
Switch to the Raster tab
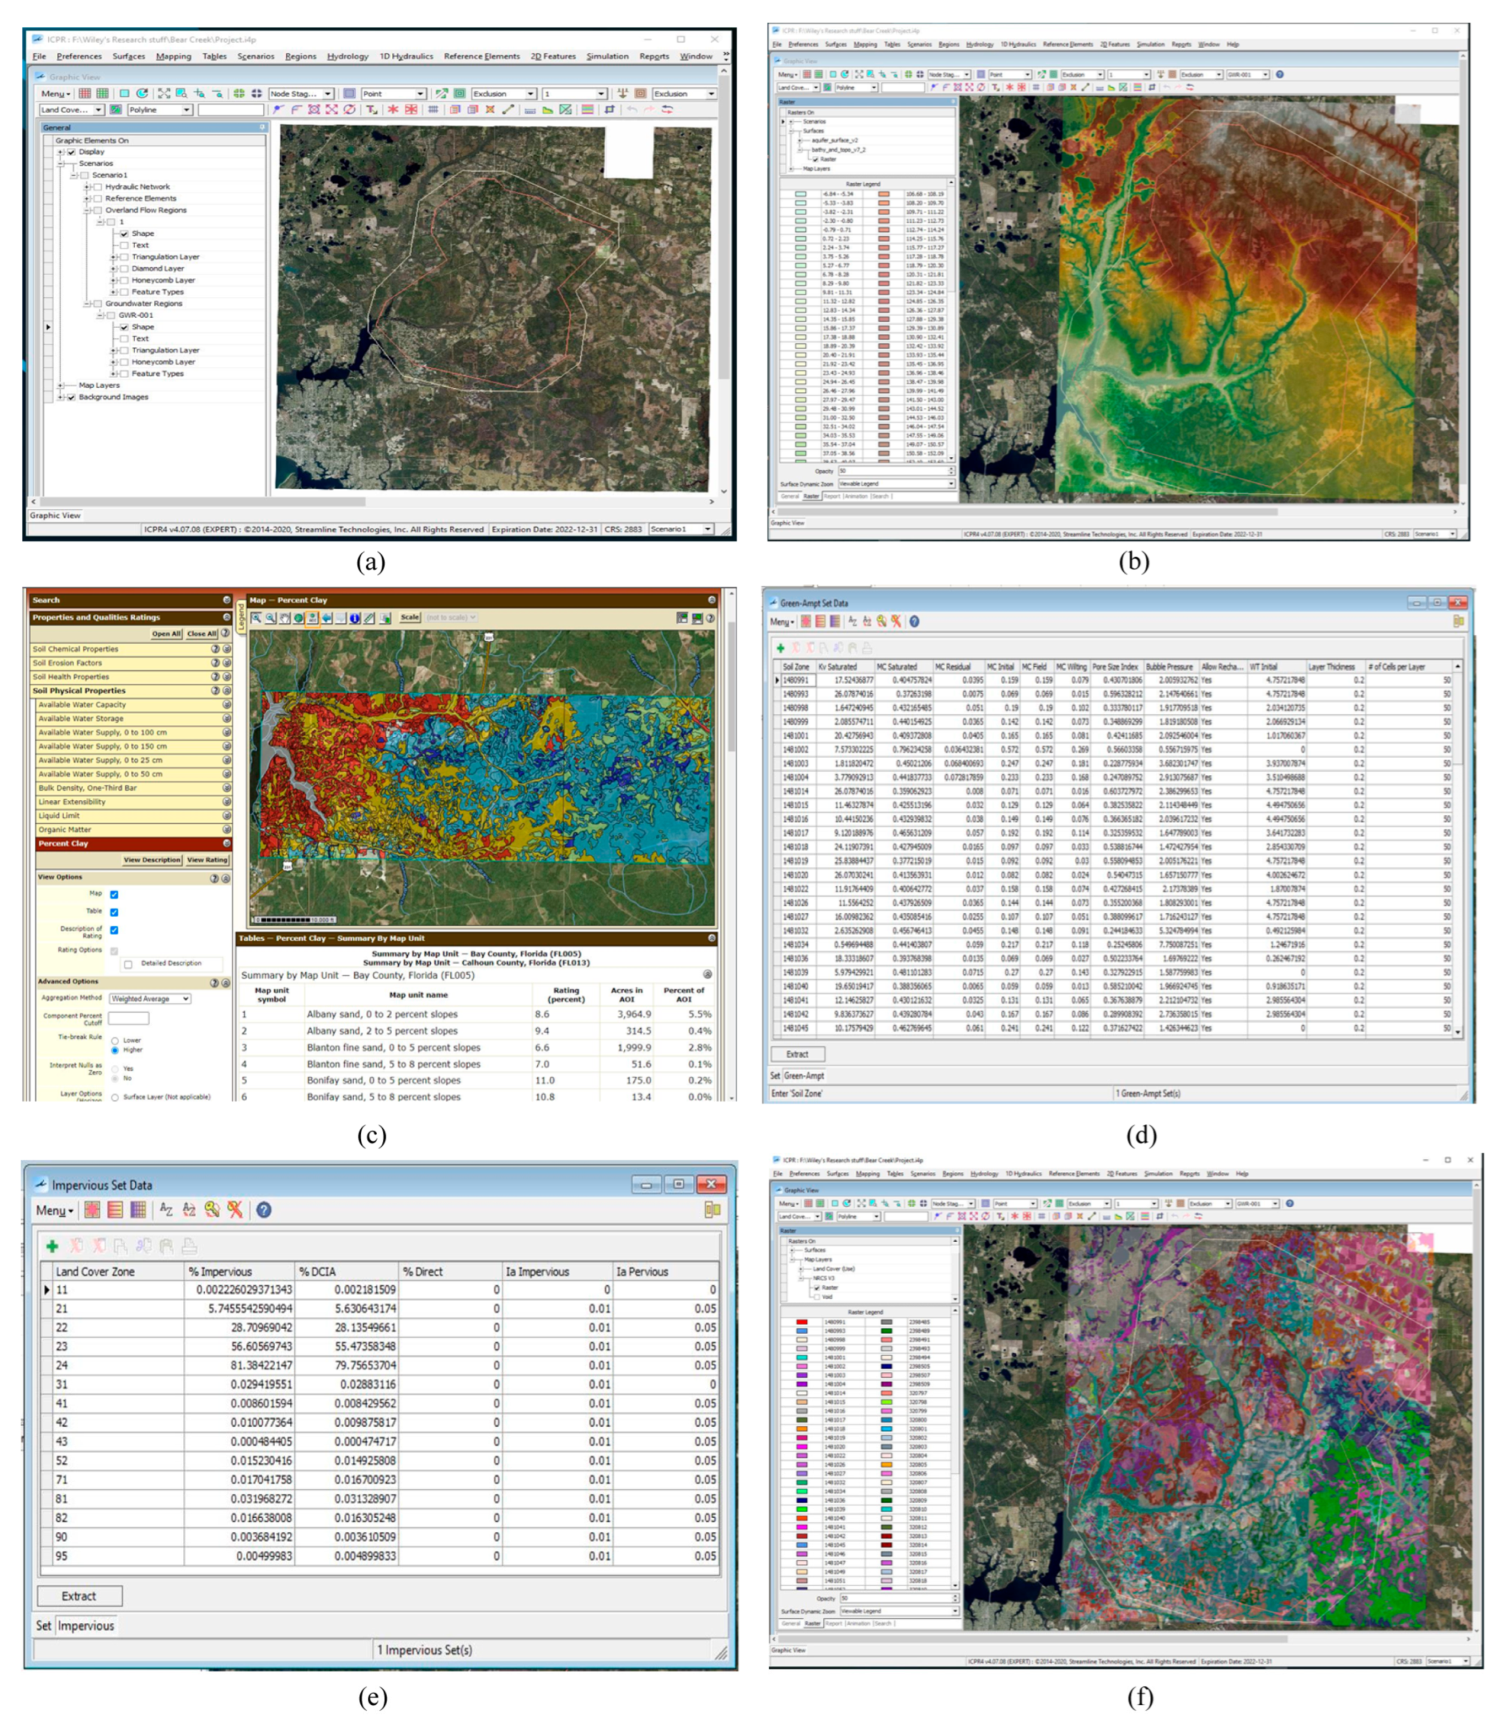pos(811,496)
